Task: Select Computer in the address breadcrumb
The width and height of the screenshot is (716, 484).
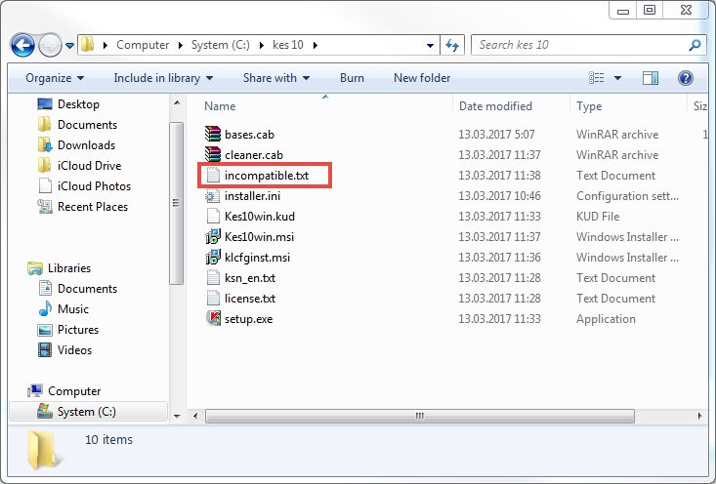Action: pos(143,45)
